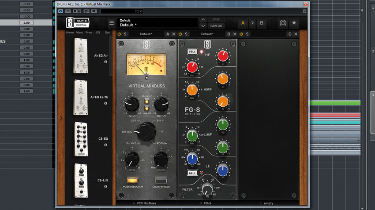
Task: Click the X on empty slot C
Action: coord(296,34)
